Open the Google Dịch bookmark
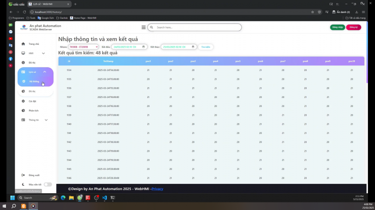Screen dimensions: 375x210 (46, 18)
